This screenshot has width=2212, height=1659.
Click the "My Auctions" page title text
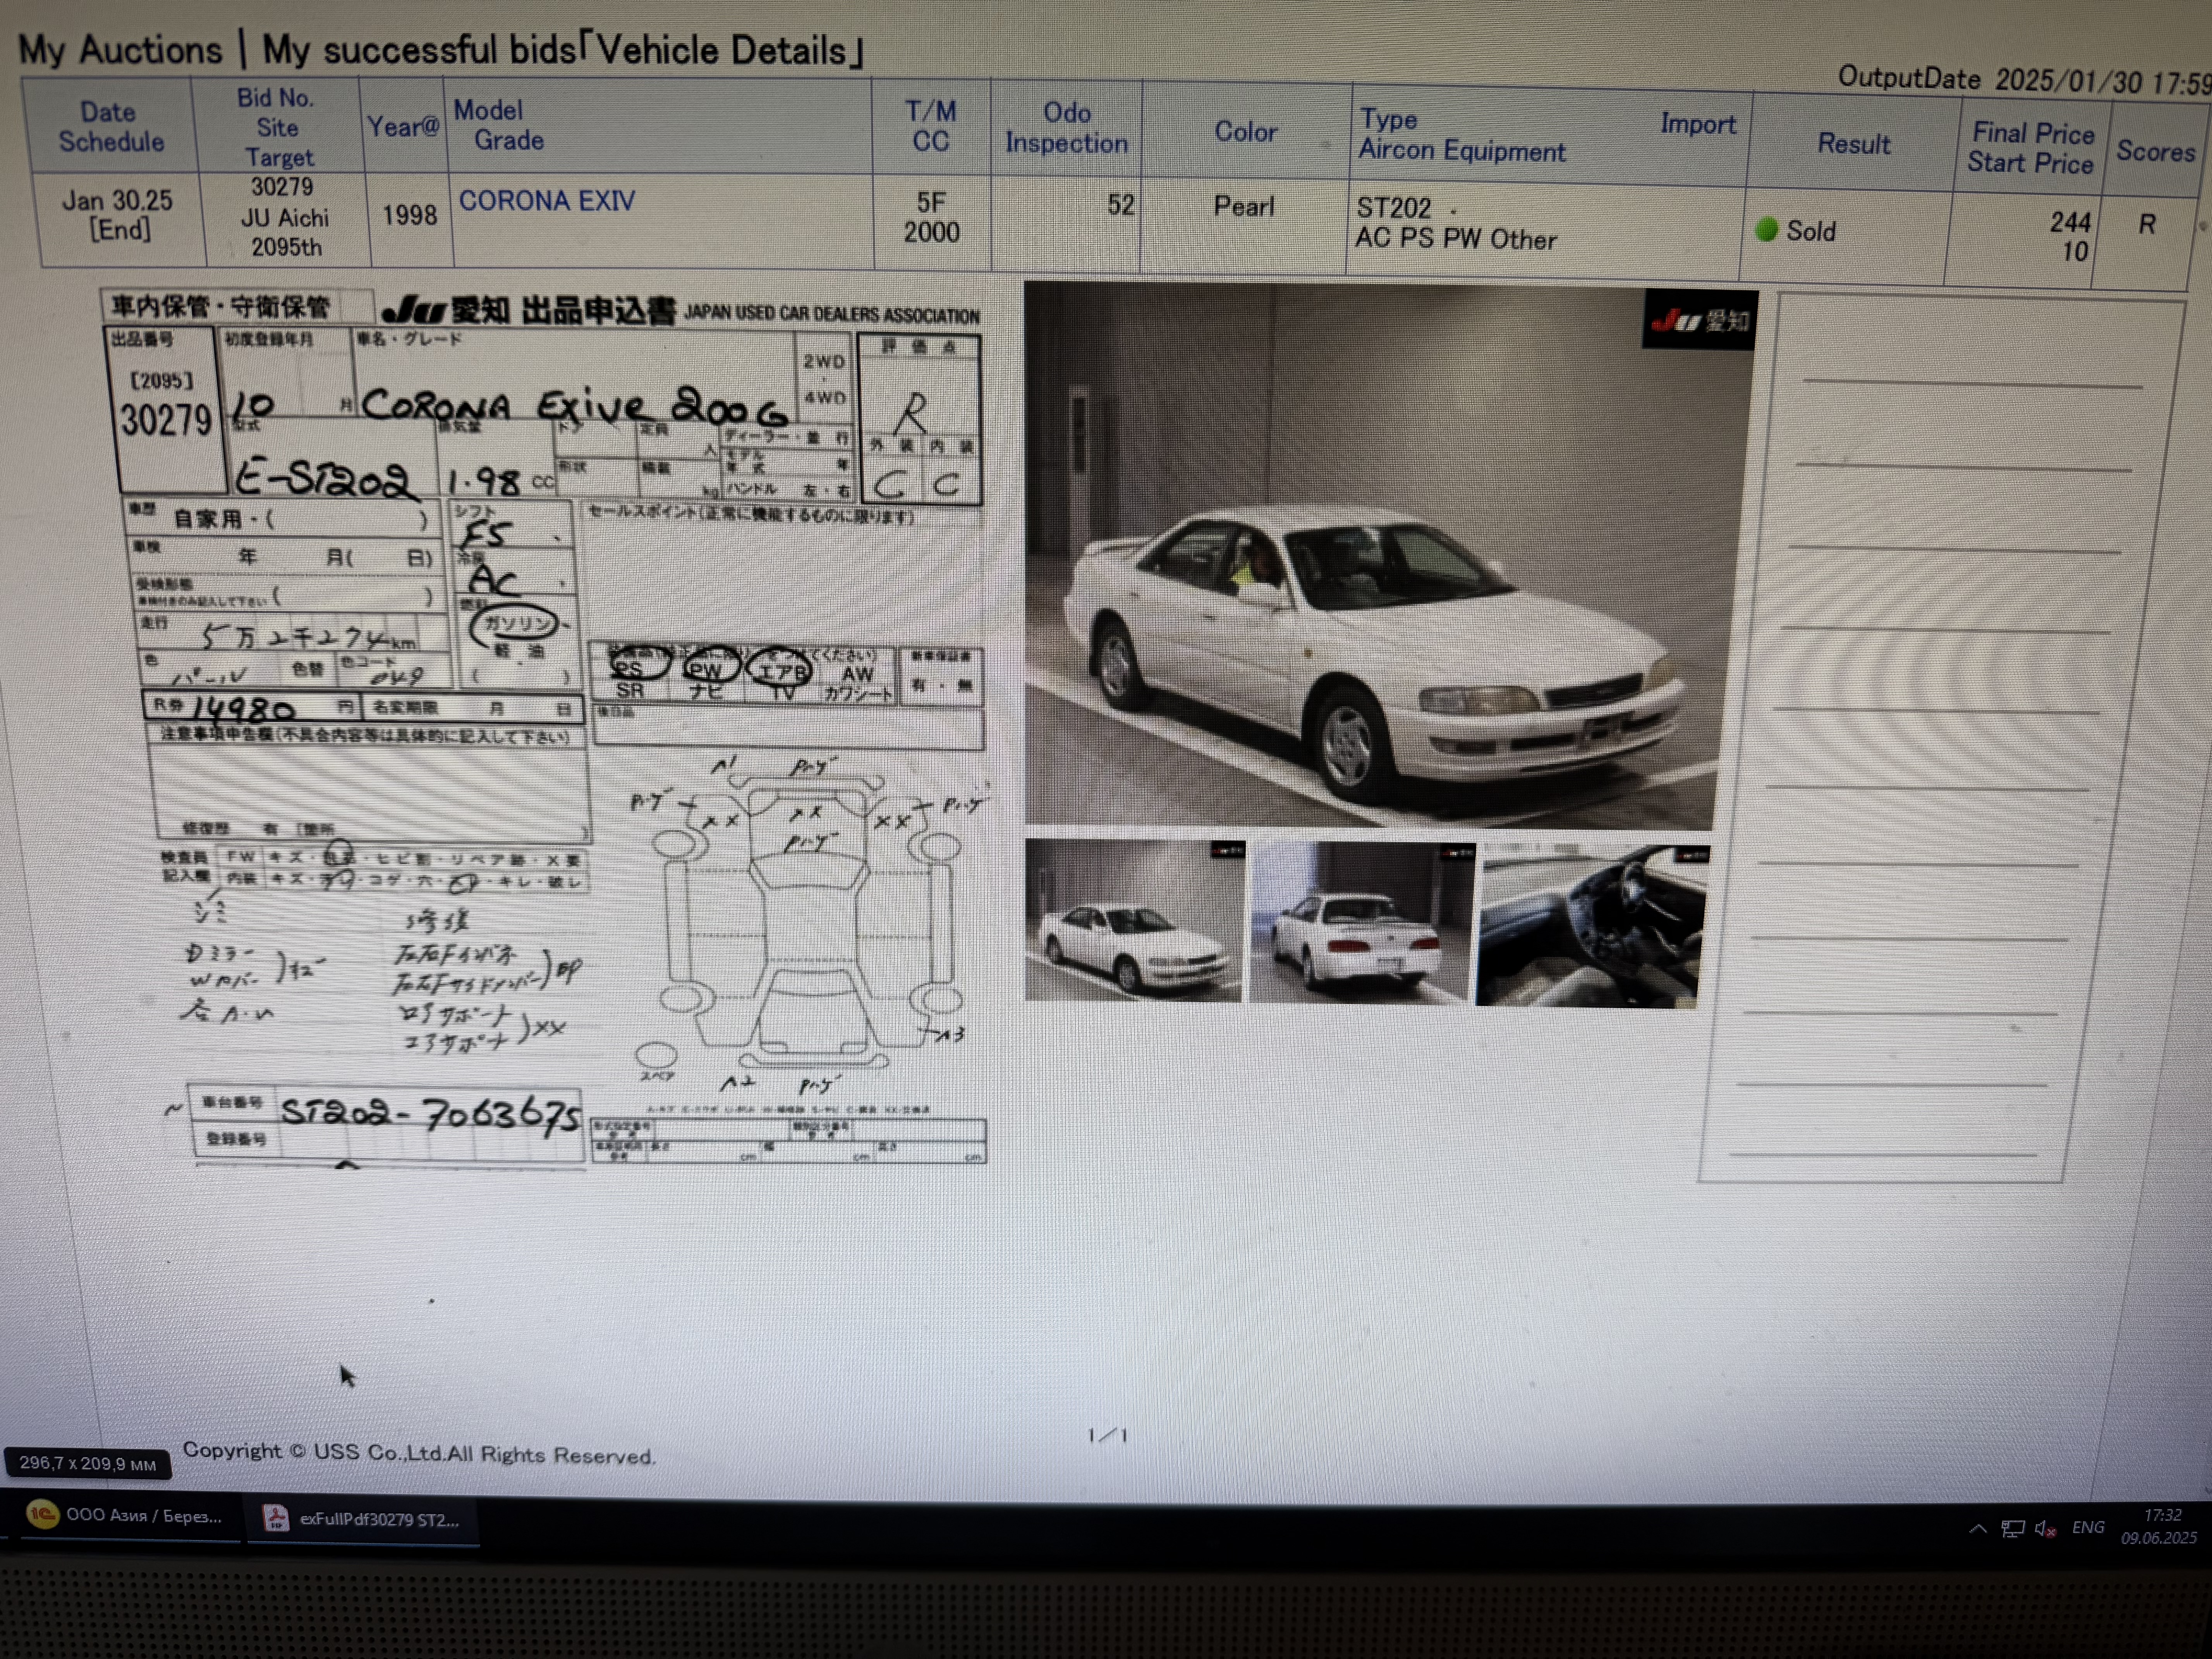(120, 49)
